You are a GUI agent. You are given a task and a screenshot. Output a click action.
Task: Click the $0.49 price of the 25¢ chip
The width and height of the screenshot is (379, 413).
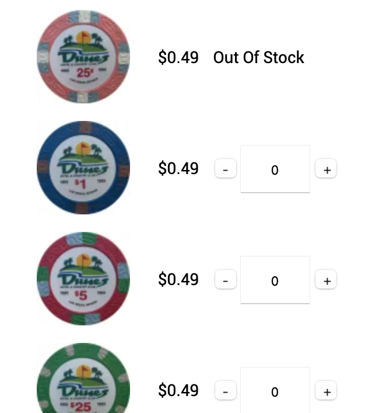[178, 57]
